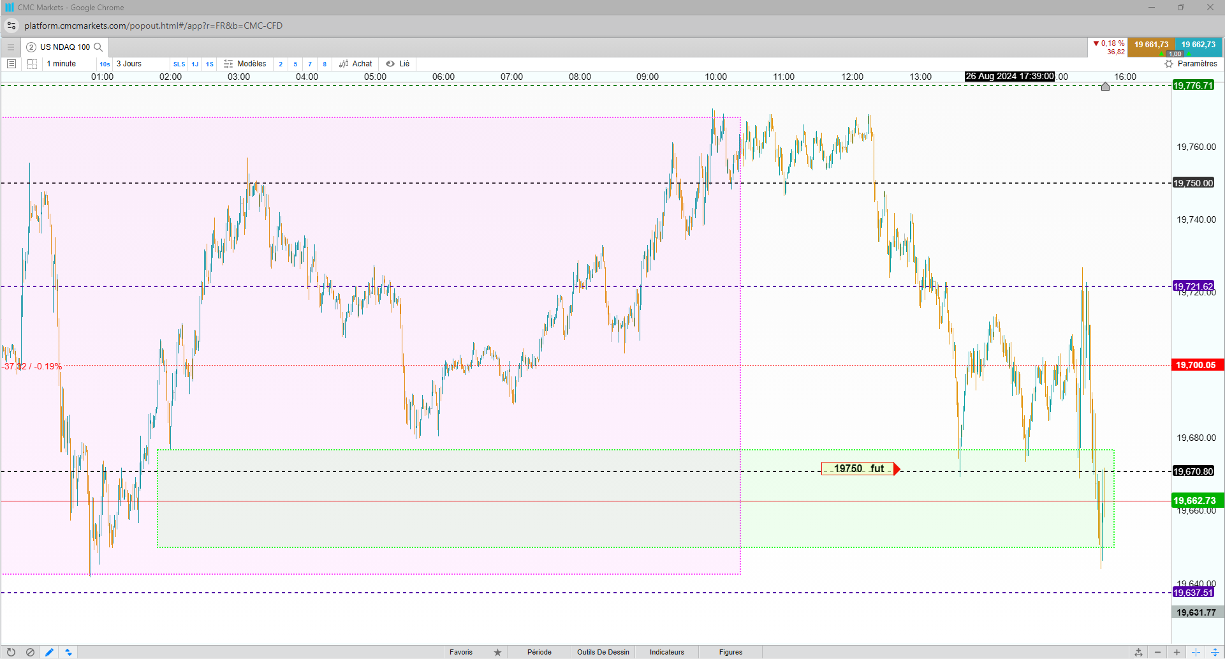Open the hamburger menu beside the chart tab
1225x659 pixels.
click(x=11, y=47)
